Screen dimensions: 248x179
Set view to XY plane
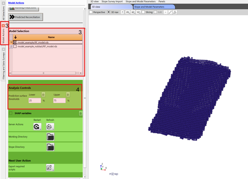tap(128, 12)
